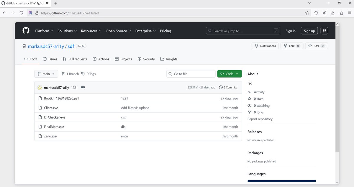Switch to the Insights tab
This screenshot has height=187, width=354.
click(x=169, y=59)
